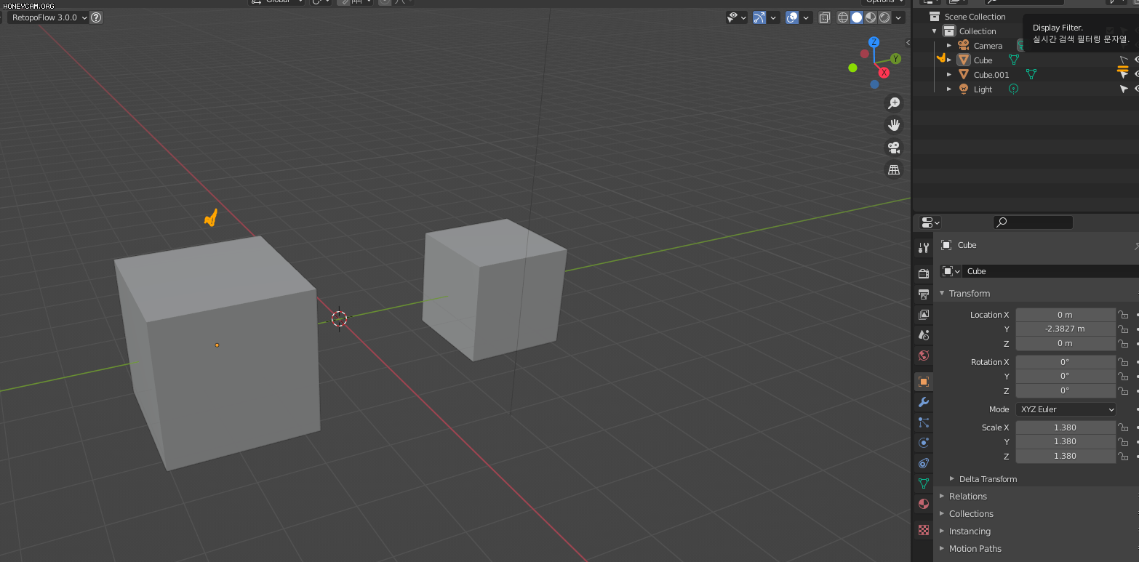Open the viewport selectability and visibility dropdown
The height and width of the screenshot is (562, 1139).
point(737,17)
